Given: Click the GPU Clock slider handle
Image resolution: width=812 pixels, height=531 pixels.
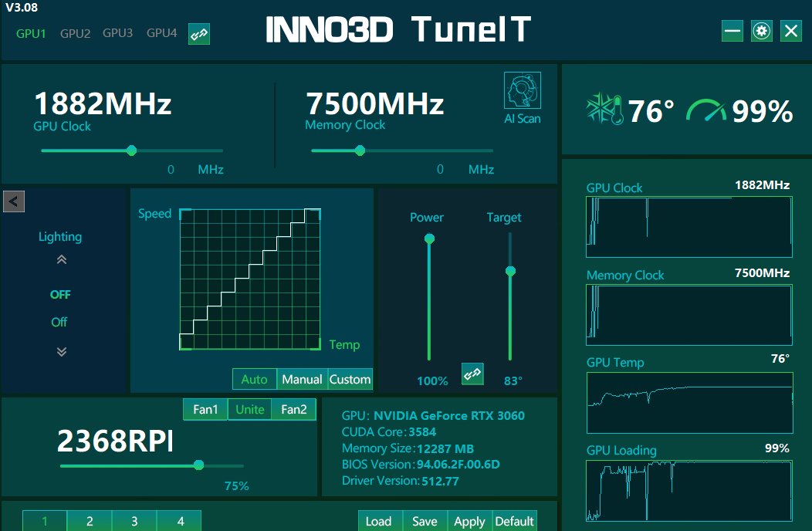Looking at the screenshot, I should pyautogui.click(x=131, y=151).
